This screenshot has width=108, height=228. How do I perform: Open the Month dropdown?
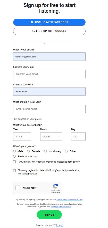(x=51, y=137)
